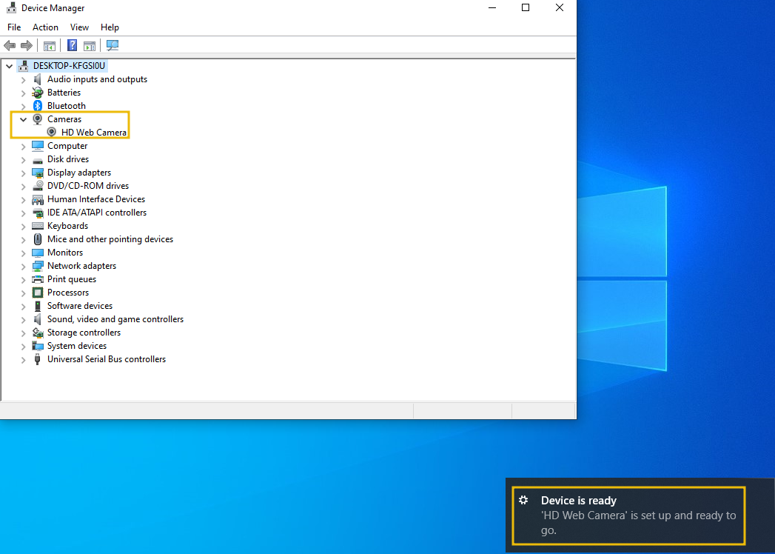Click the Human Interface Devices icon

38,199
